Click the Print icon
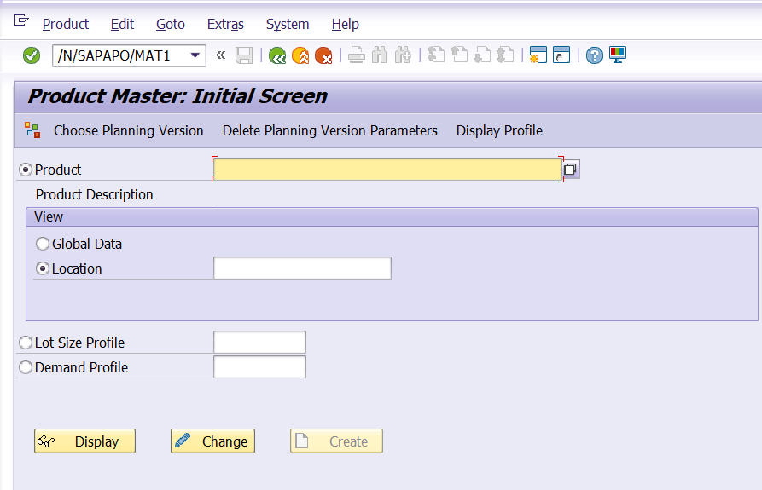Screen dimensions: 762x490 click(x=356, y=55)
